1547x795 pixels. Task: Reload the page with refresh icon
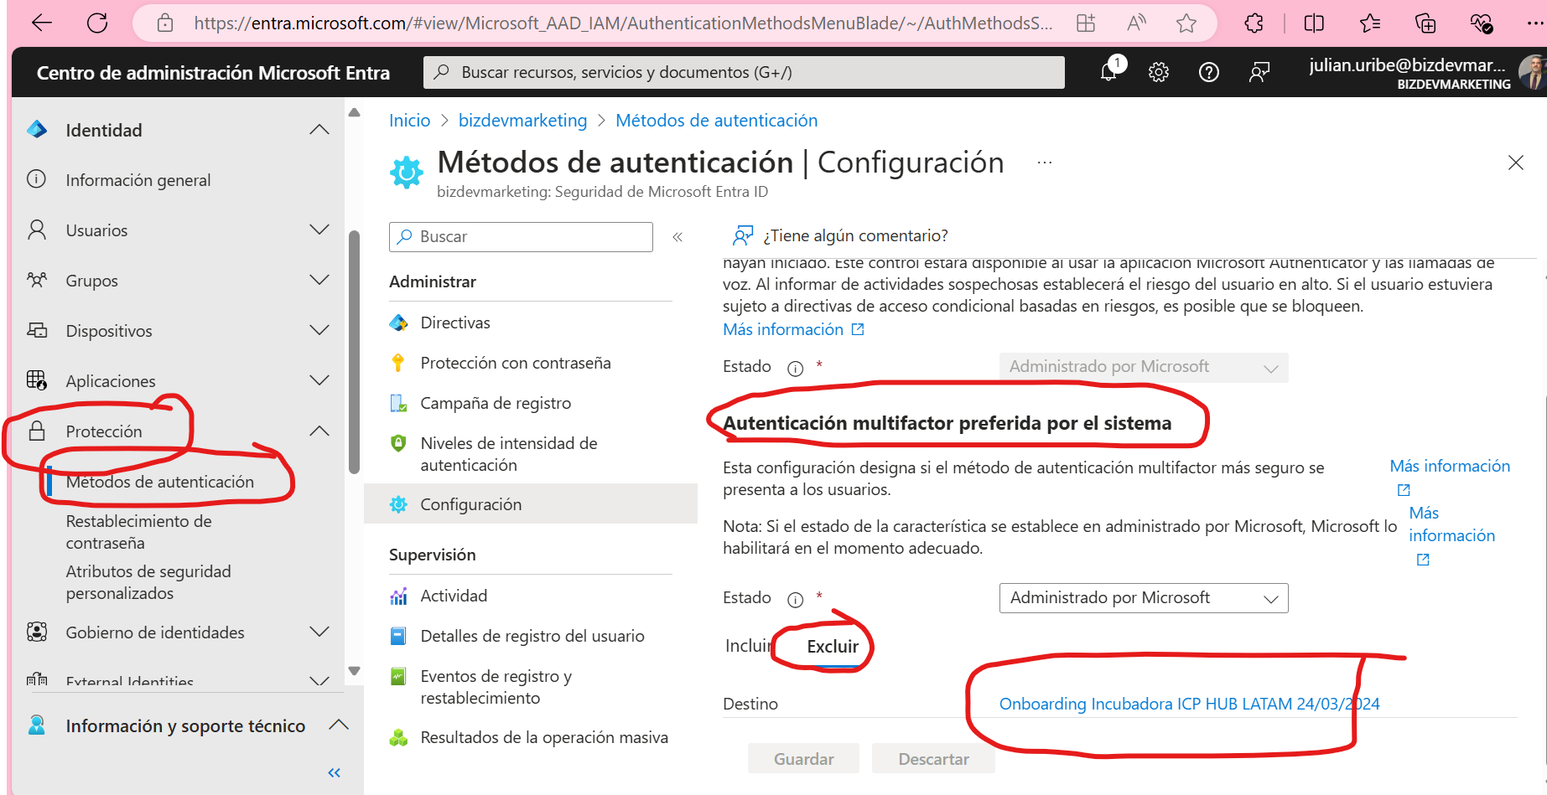click(x=97, y=23)
